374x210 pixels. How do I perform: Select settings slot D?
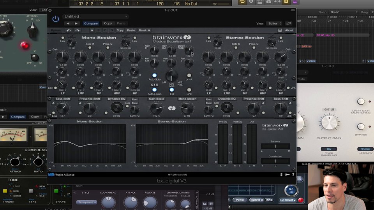111,30
